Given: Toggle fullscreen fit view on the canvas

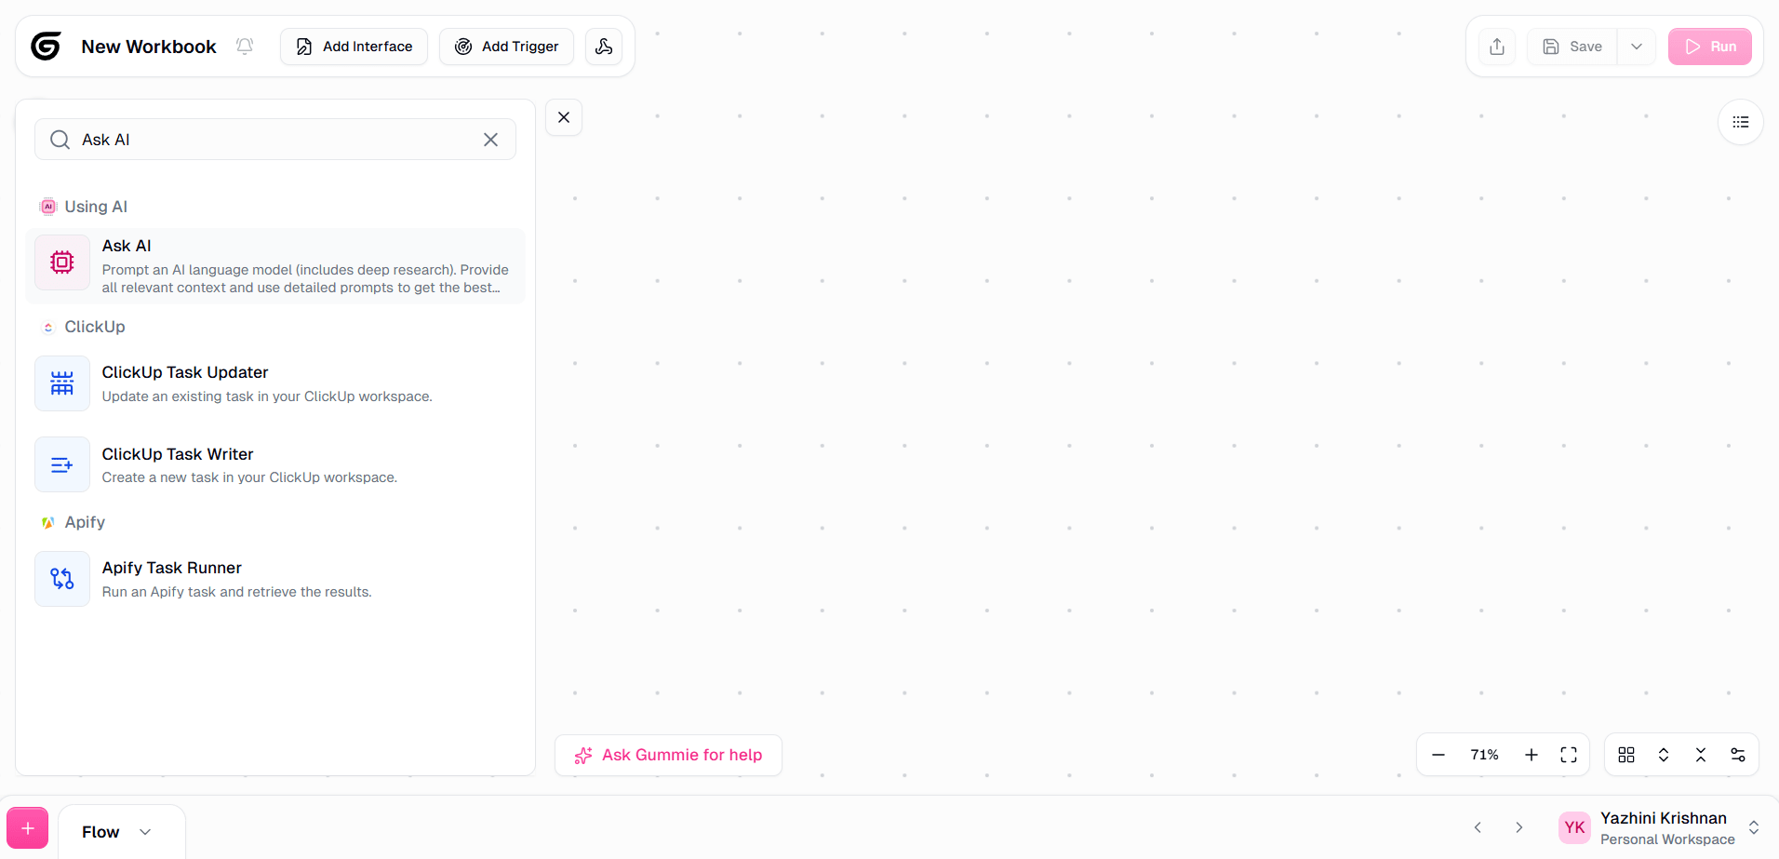Looking at the screenshot, I should pos(1569,755).
